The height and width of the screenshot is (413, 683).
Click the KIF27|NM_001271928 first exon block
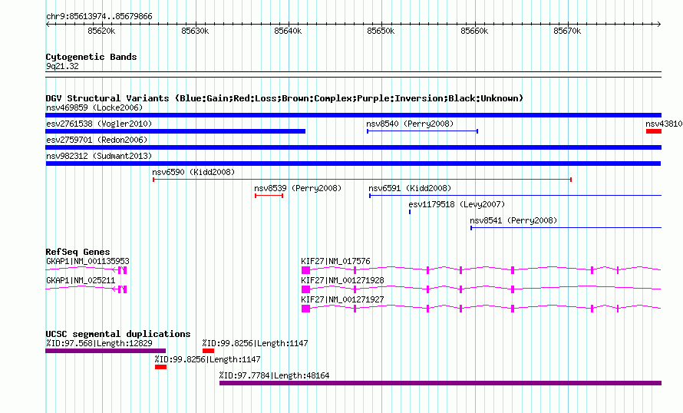305,289
